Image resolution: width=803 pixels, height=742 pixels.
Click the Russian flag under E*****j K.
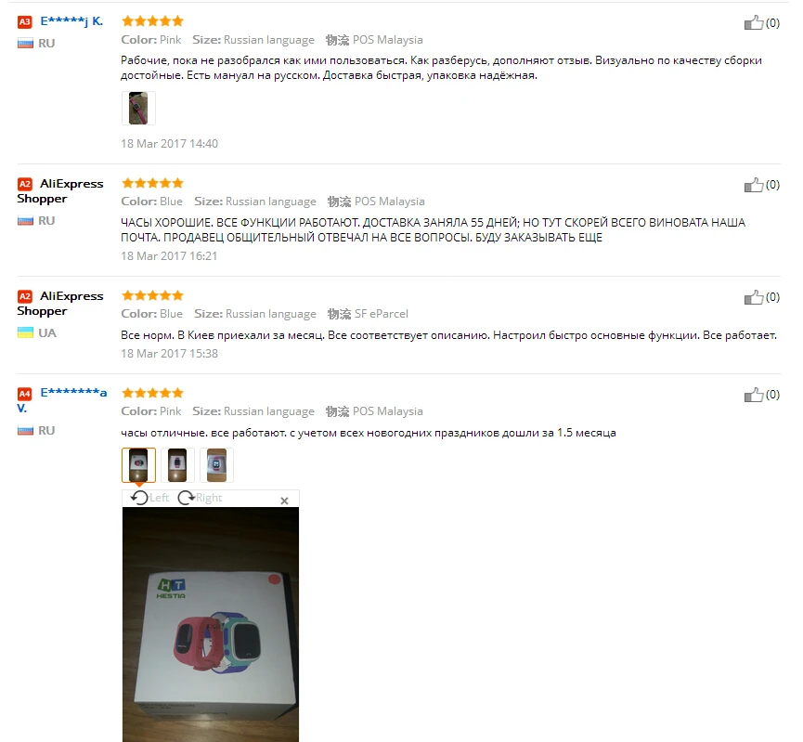[25, 43]
